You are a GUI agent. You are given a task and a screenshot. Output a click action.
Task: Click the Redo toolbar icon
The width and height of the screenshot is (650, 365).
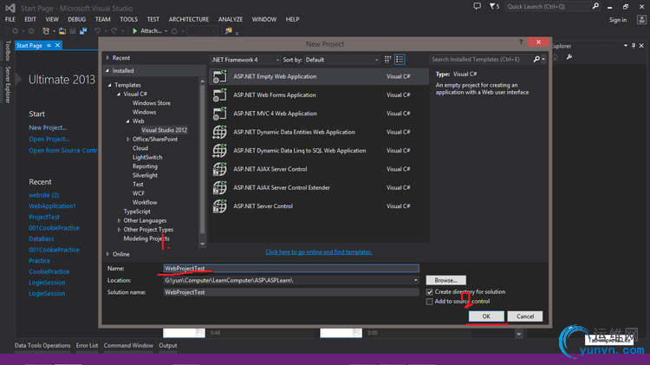[x=114, y=31]
